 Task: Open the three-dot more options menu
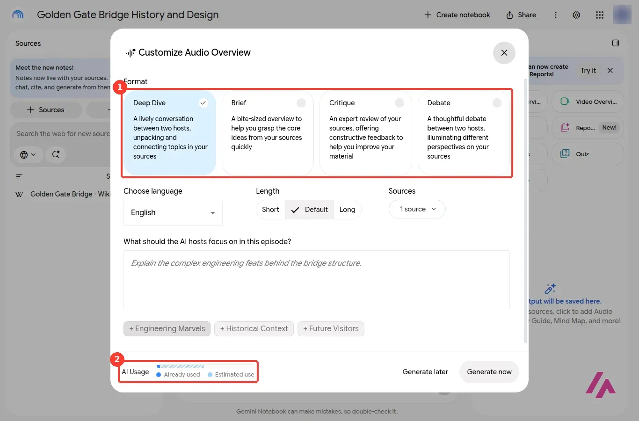[x=556, y=15]
